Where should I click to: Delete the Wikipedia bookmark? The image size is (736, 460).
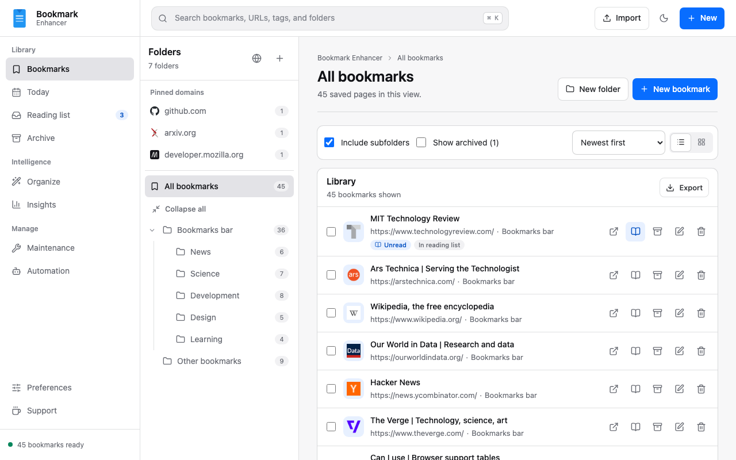point(701,313)
